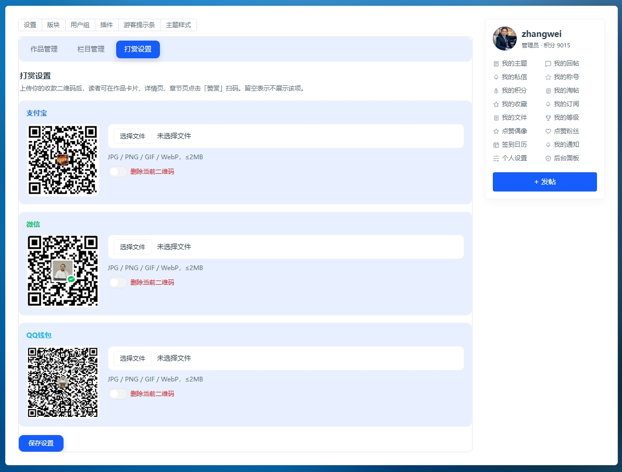The image size is (622, 472).
Task: Click the 后台面板 shield icon
Action: (x=548, y=159)
